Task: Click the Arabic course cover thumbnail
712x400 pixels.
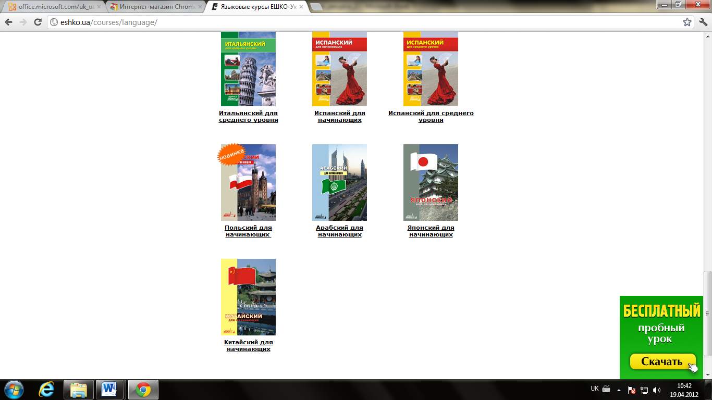Action: tap(339, 182)
